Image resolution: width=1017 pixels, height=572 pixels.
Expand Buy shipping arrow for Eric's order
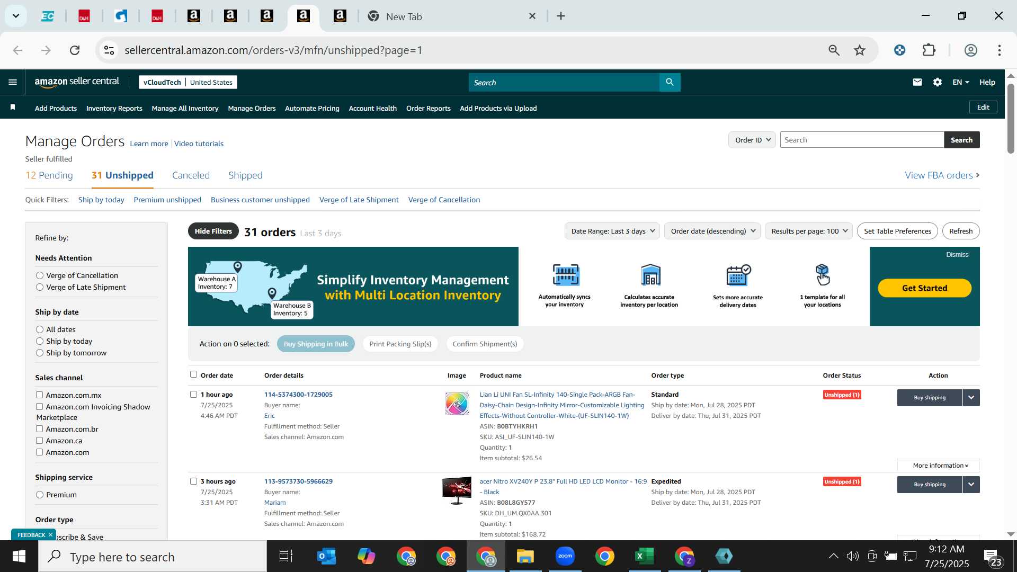coord(971,398)
